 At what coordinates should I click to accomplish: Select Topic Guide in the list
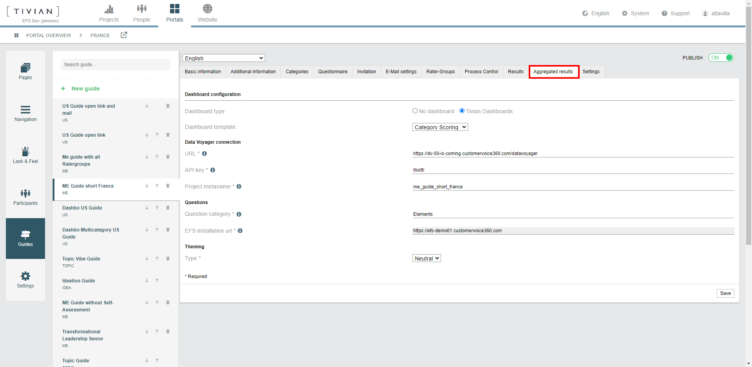pyautogui.click(x=76, y=360)
